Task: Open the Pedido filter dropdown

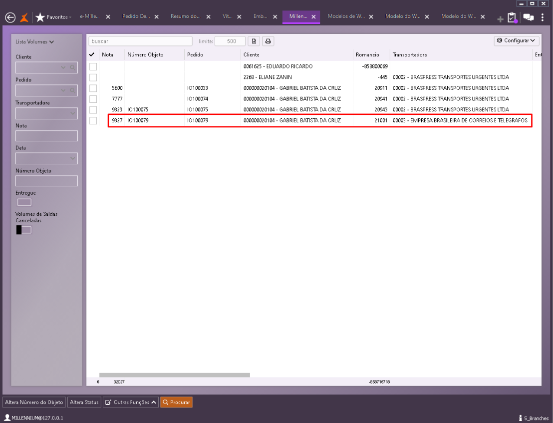Action: click(63, 90)
